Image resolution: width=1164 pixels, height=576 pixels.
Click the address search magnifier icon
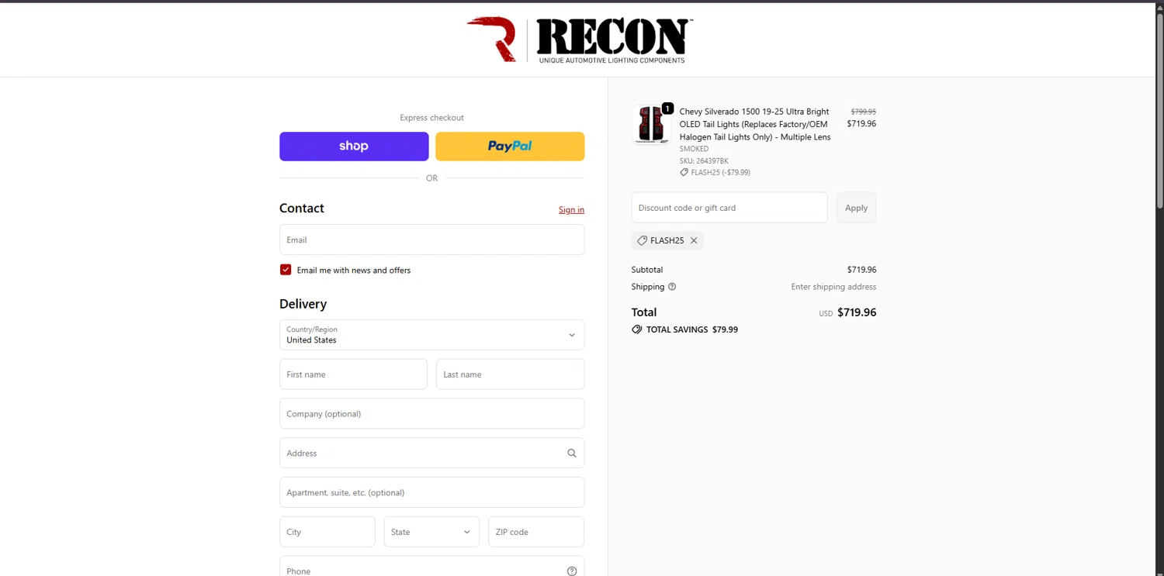point(572,454)
